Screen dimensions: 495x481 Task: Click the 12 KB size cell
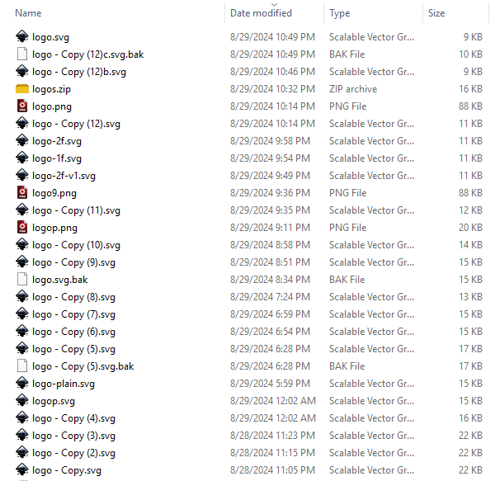point(470,210)
